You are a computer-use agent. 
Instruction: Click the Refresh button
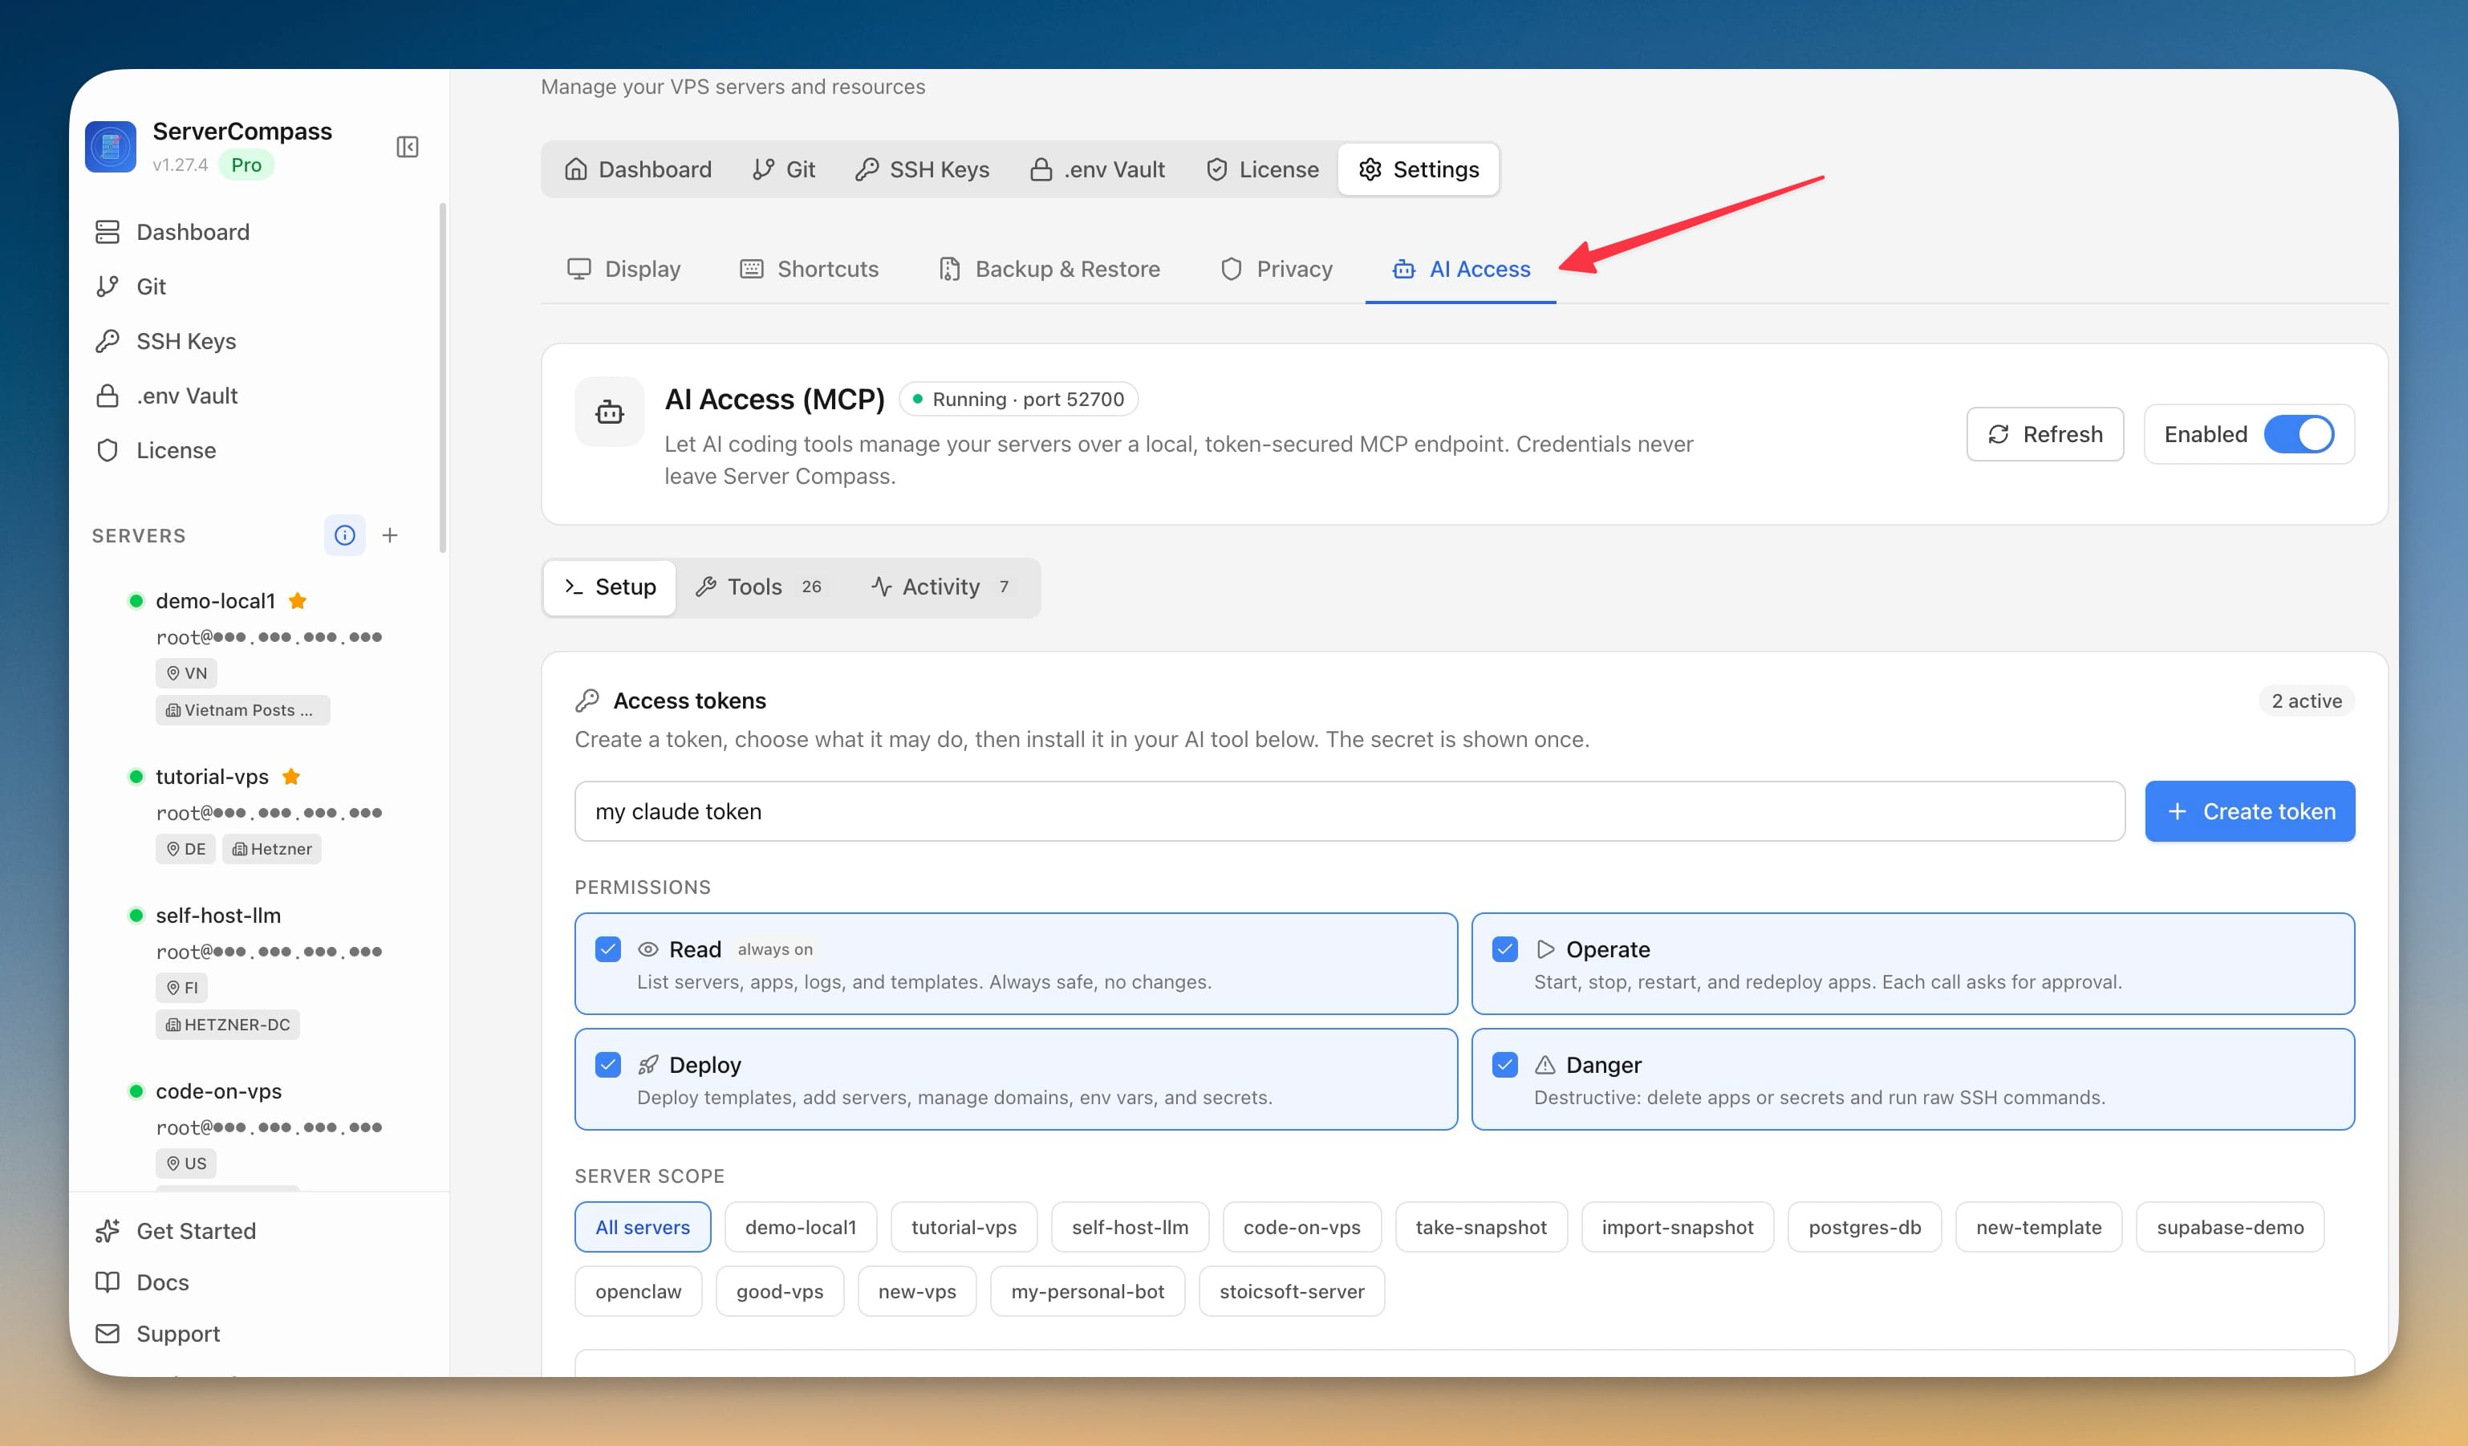[2045, 434]
